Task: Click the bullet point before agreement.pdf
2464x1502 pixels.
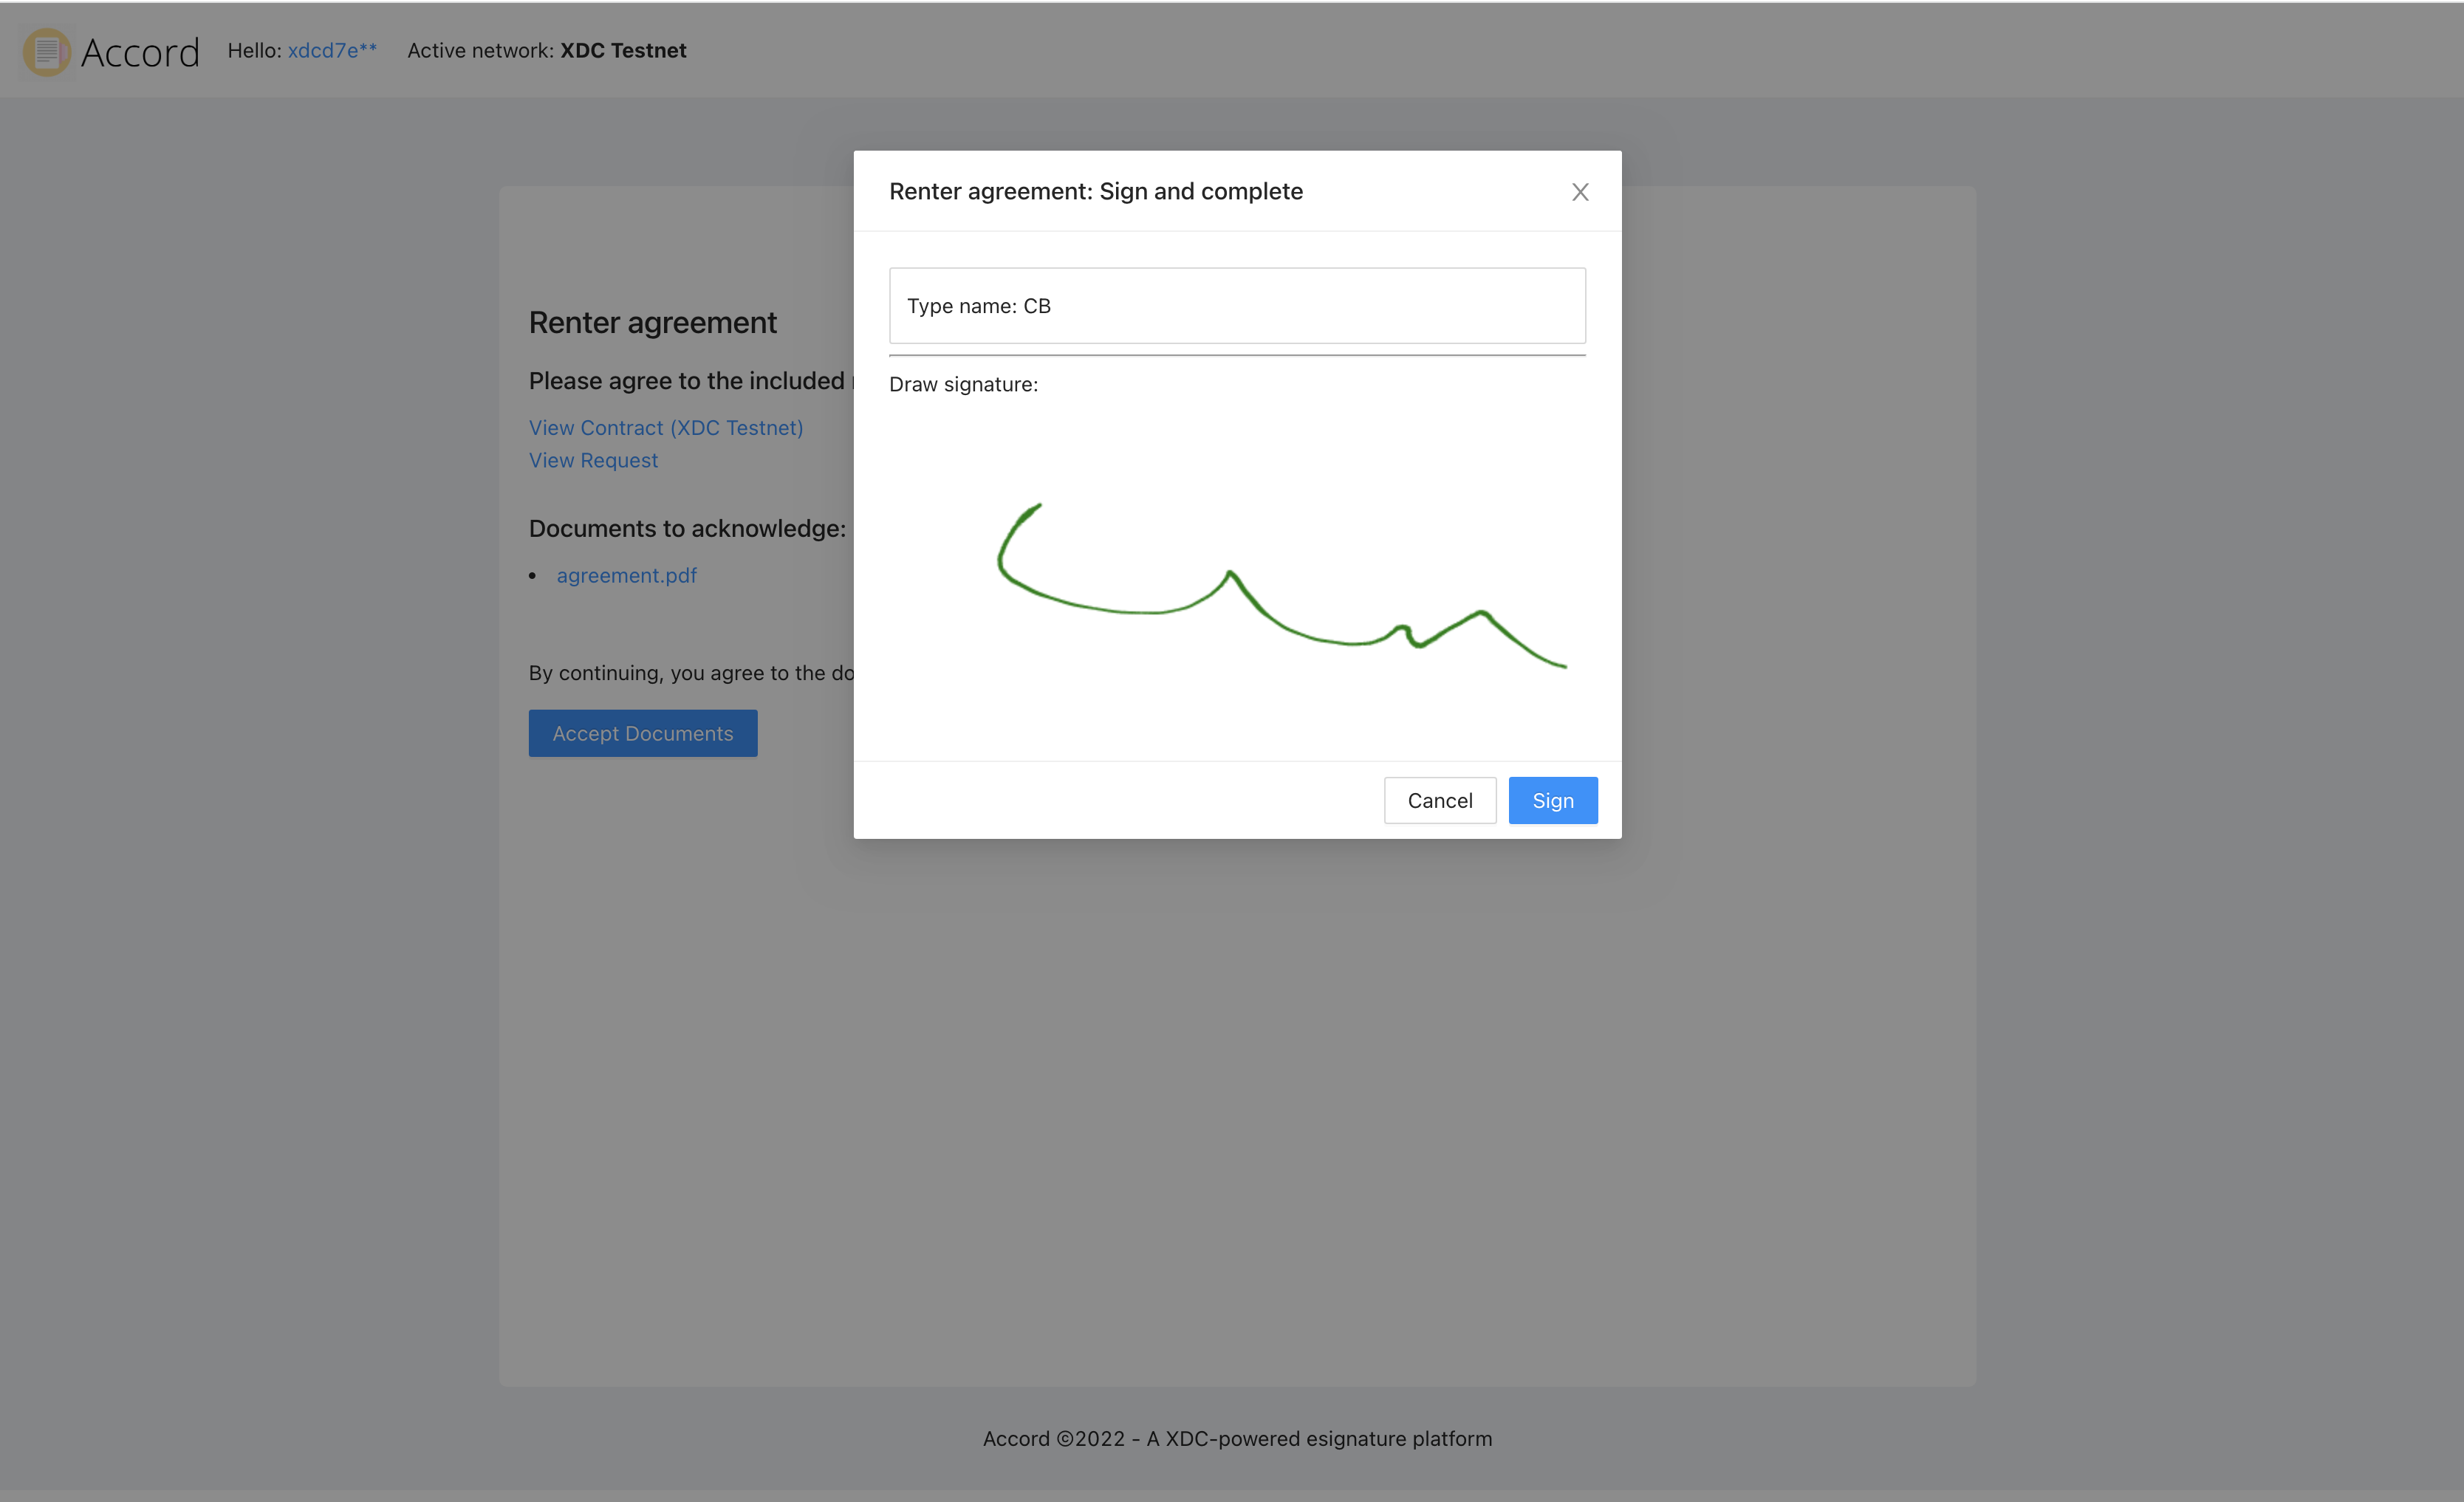Action: [533, 576]
